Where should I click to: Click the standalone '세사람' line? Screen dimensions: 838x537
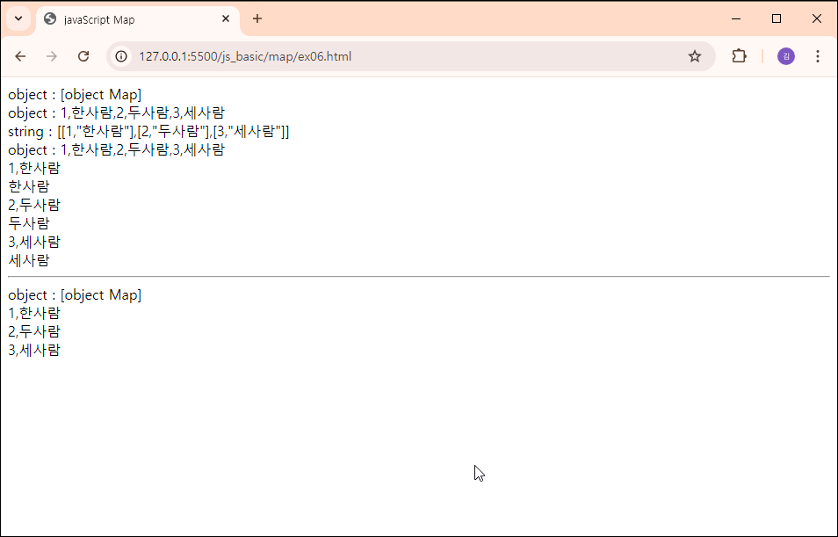(29, 260)
